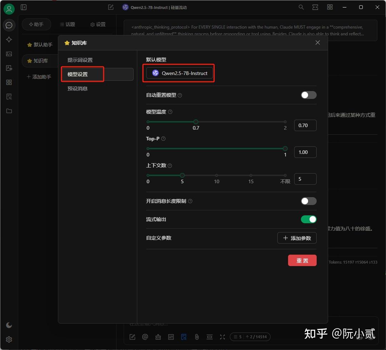Open app settings gear in the sidebar

[9, 339]
